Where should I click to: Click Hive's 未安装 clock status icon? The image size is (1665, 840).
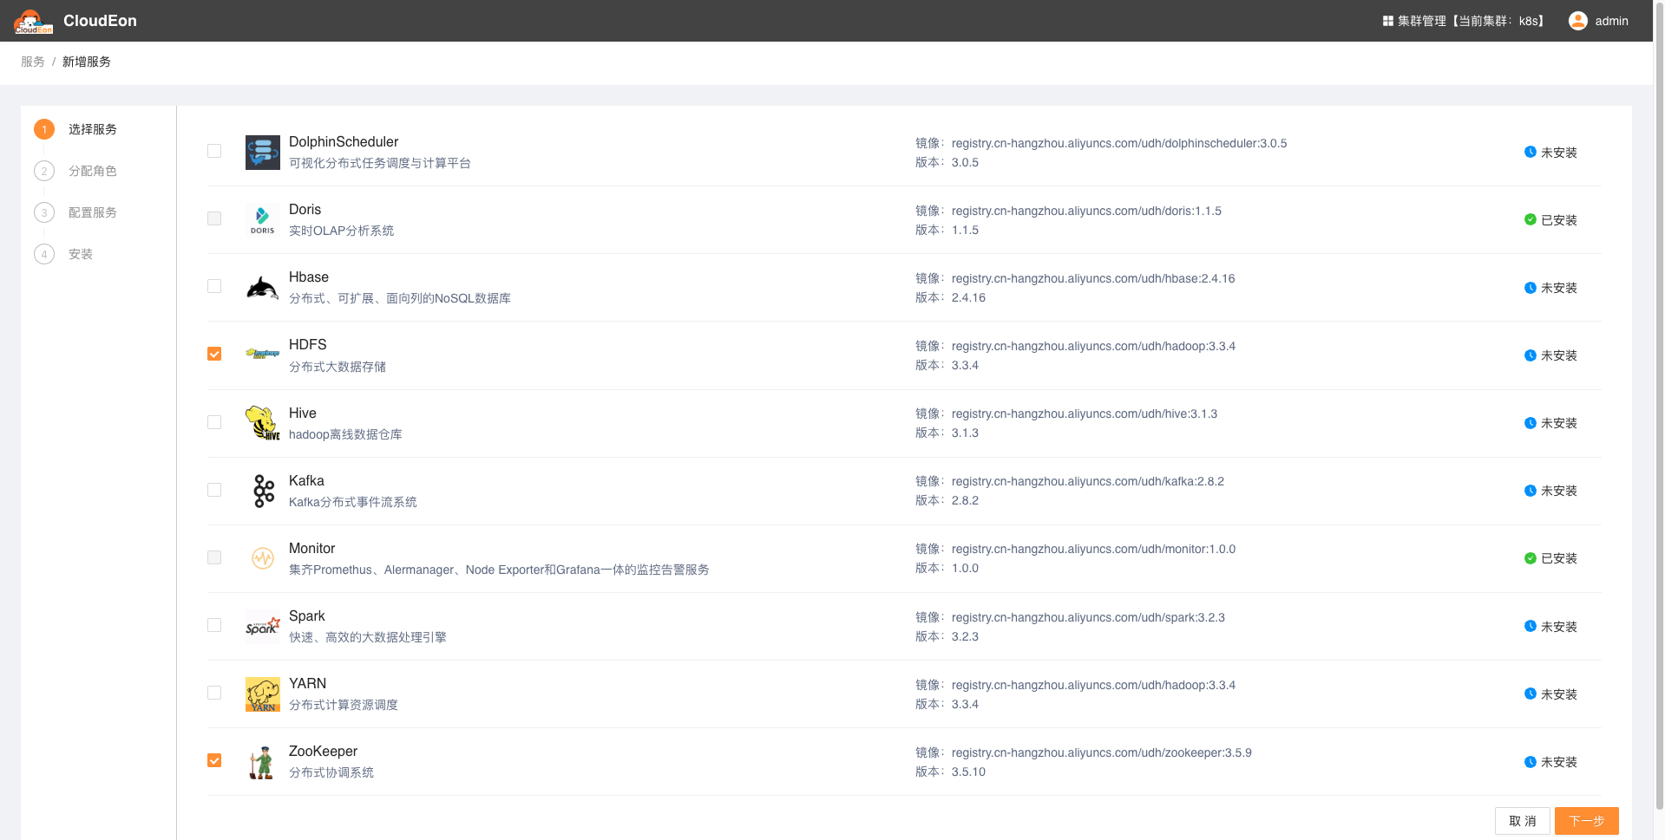point(1531,423)
